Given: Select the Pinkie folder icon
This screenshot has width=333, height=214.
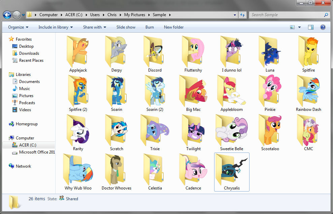Looking at the screenshot, I should [270, 91].
